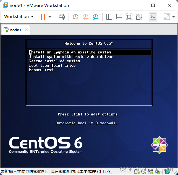The height and width of the screenshot is (175, 178).
Task: Expand the power options arrow beside pause
Action: (x=50, y=17)
